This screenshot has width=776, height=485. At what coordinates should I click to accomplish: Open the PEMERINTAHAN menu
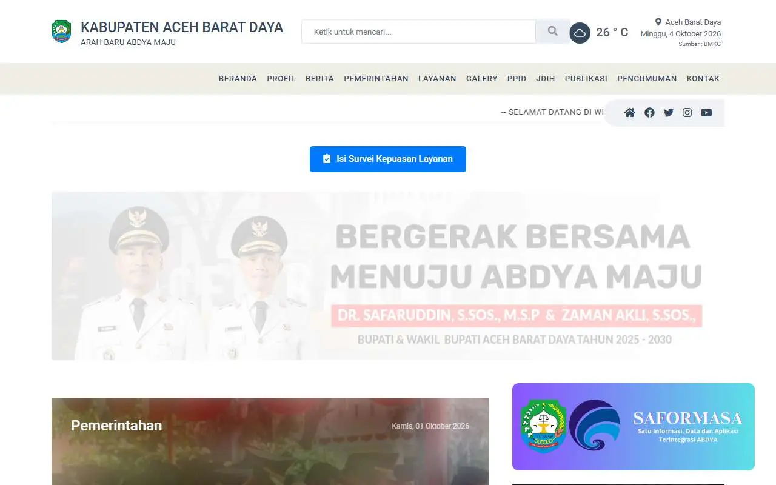coord(376,79)
